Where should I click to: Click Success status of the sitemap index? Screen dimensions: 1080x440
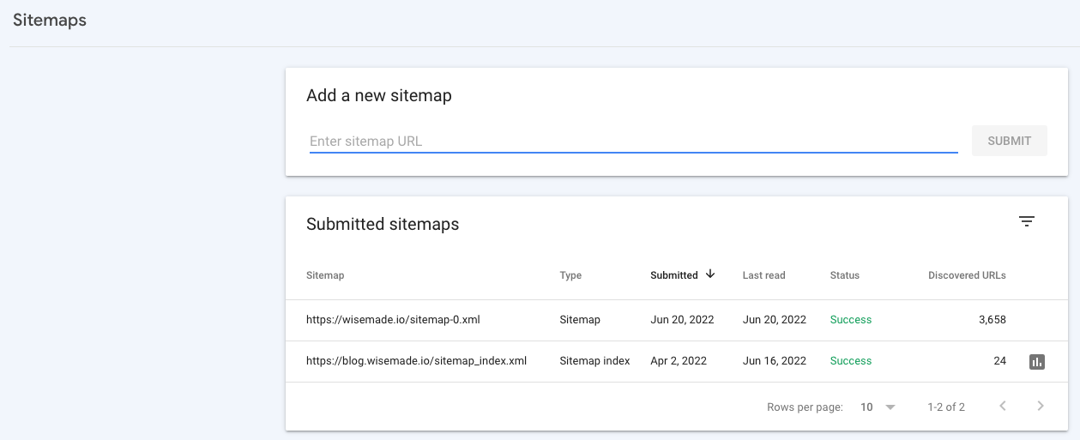click(851, 361)
